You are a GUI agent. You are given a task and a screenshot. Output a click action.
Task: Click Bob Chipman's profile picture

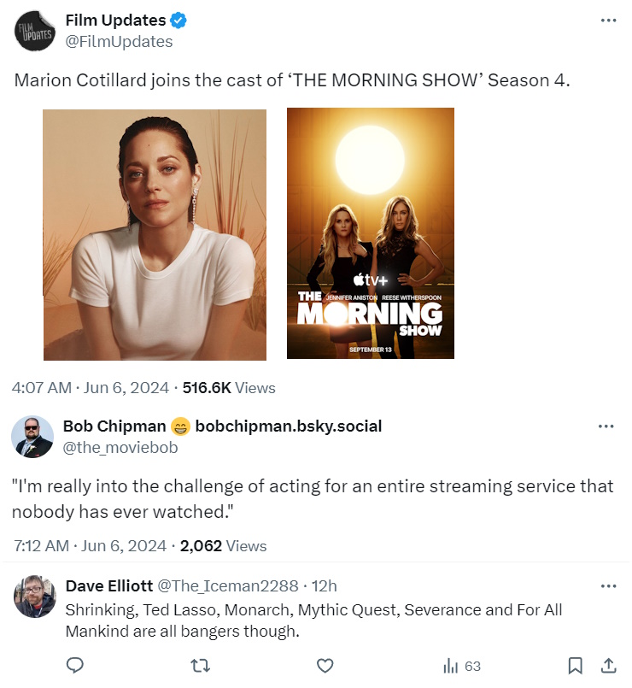(x=32, y=437)
